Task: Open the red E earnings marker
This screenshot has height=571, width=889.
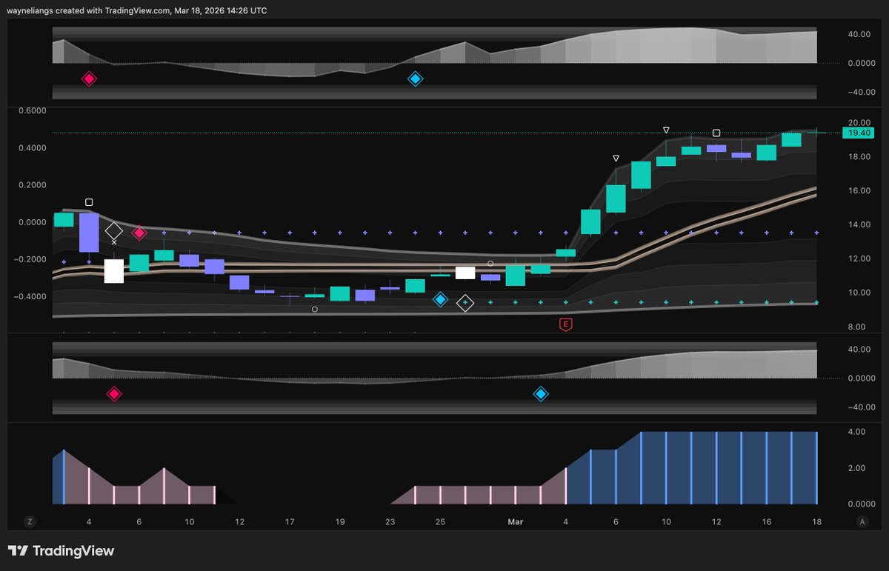Action: (x=566, y=324)
